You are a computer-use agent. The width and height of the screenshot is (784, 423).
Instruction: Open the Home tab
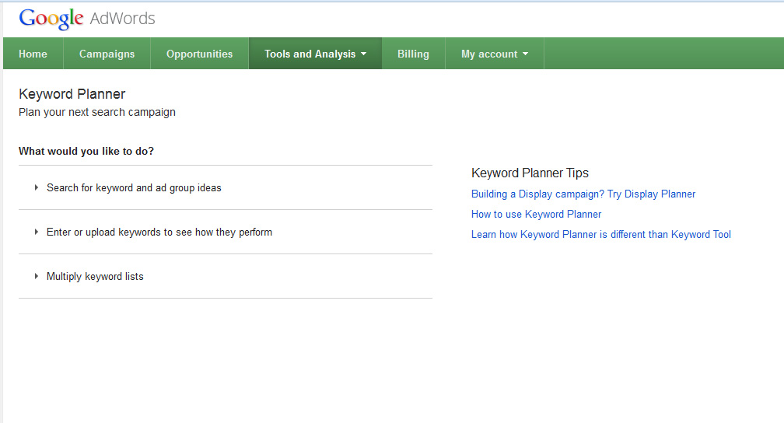pos(33,54)
